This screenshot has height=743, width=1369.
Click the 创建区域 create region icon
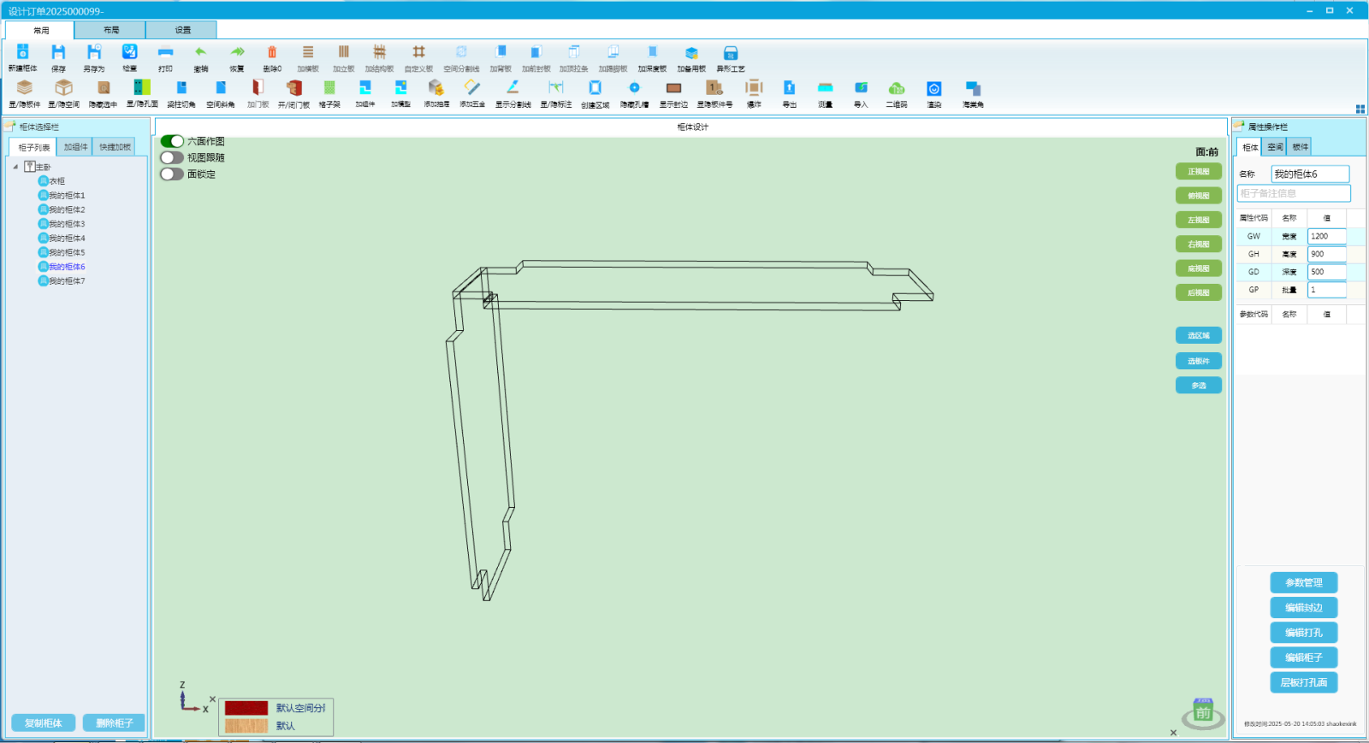596,87
